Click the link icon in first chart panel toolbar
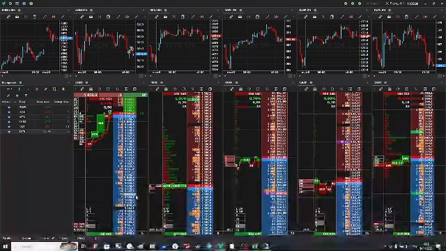This screenshot has height=251, width=446. coord(8,17)
